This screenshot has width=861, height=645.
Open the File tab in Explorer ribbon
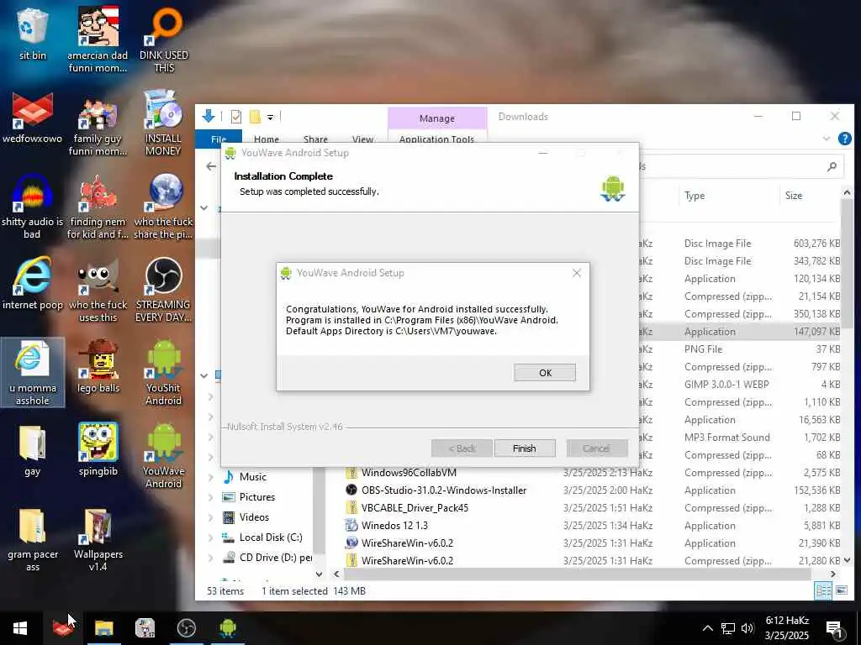pos(219,139)
